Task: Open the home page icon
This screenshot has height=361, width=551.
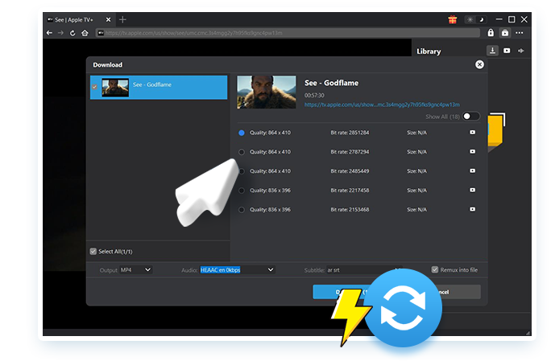Action: 85,33
